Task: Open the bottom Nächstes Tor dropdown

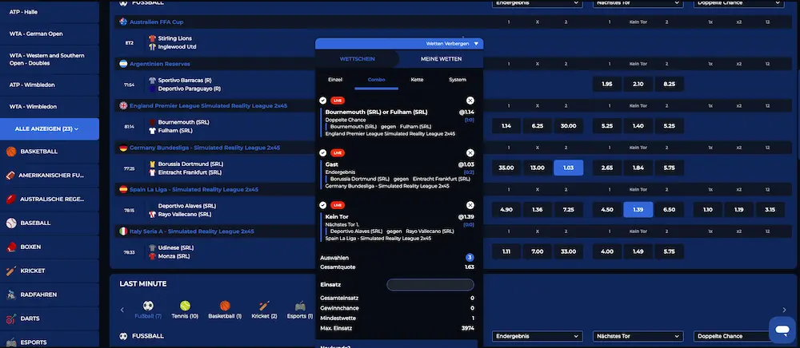Action: coord(638,336)
